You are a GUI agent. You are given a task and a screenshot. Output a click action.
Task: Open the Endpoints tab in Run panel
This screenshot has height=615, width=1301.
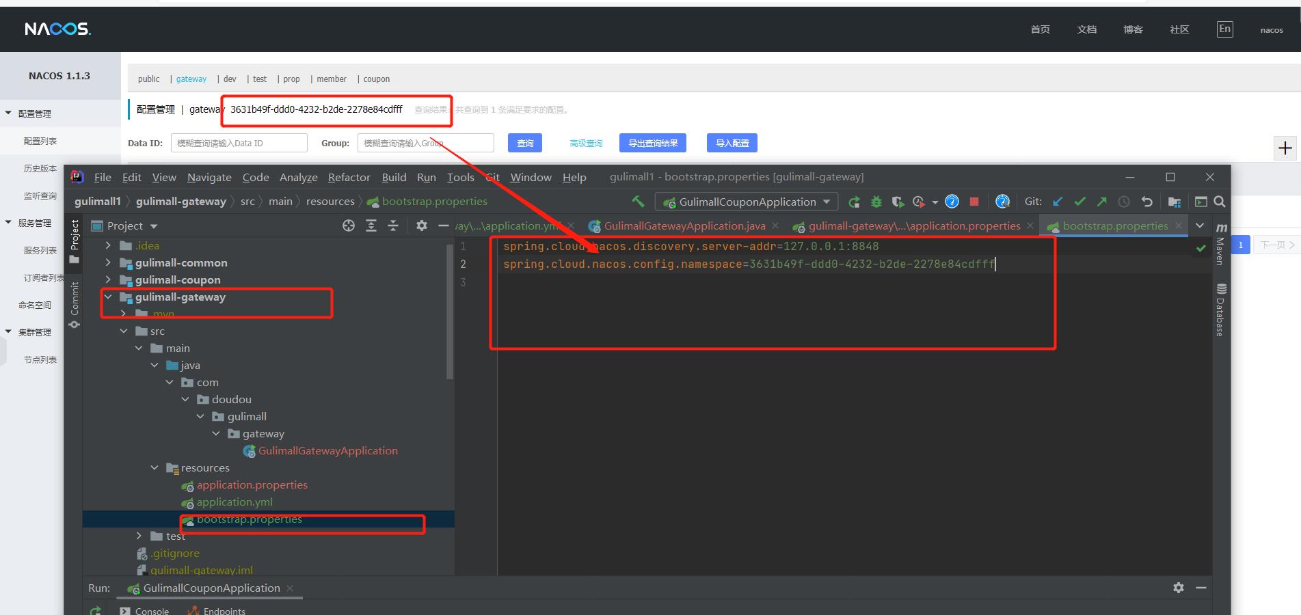pos(217,610)
